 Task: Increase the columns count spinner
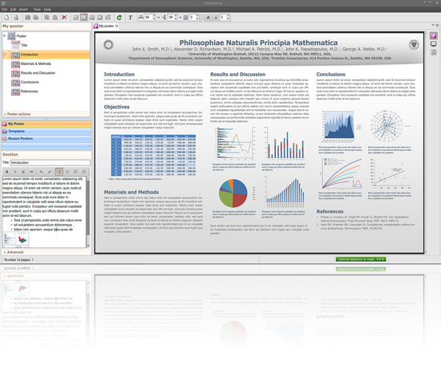tap(197, 16)
